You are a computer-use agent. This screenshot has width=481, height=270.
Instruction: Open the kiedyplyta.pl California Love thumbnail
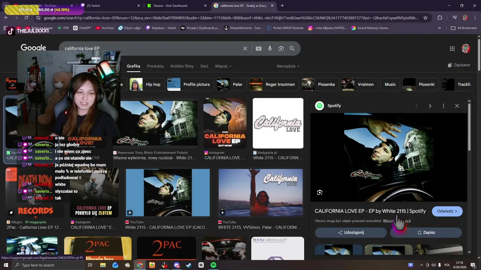coord(278,123)
